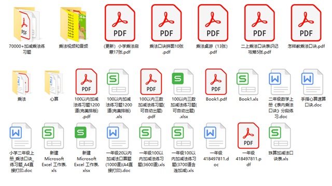Select the Book1.xls spreadsheet icon
Image resolution: width=332 pixels, height=186 pixels.
point(248,82)
